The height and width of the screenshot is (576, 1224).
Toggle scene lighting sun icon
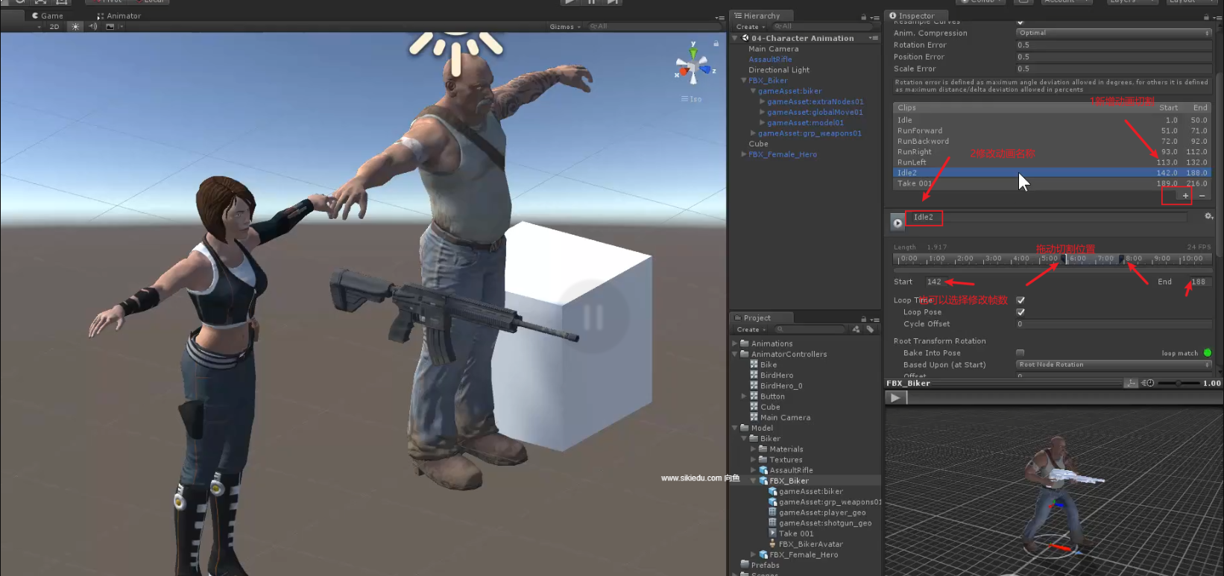tap(75, 26)
